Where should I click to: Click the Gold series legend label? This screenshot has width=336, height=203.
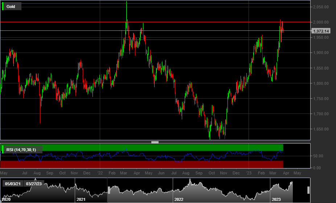click(11, 7)
